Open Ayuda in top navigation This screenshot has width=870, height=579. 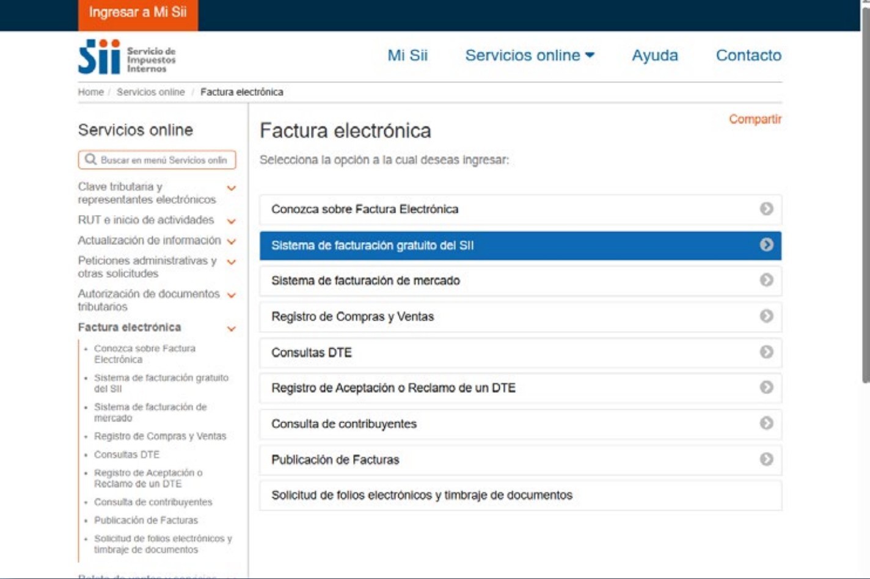[x=655, y=55]
